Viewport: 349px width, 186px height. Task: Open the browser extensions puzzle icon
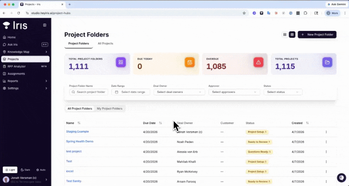pos(306,13)
